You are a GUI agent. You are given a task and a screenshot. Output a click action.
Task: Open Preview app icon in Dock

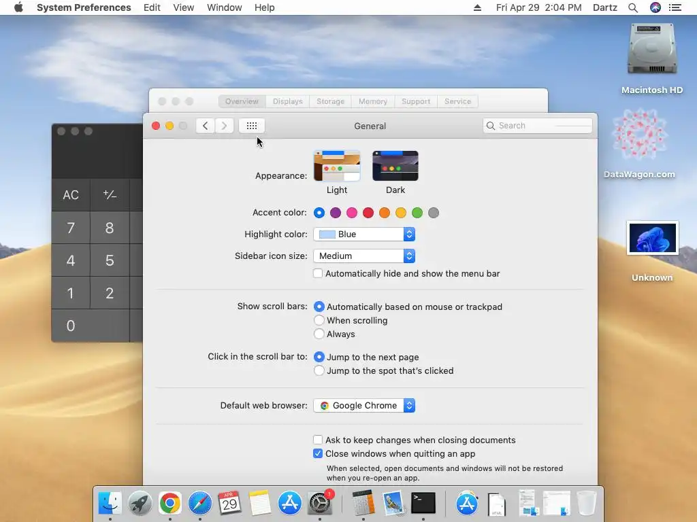coord(393,503)
